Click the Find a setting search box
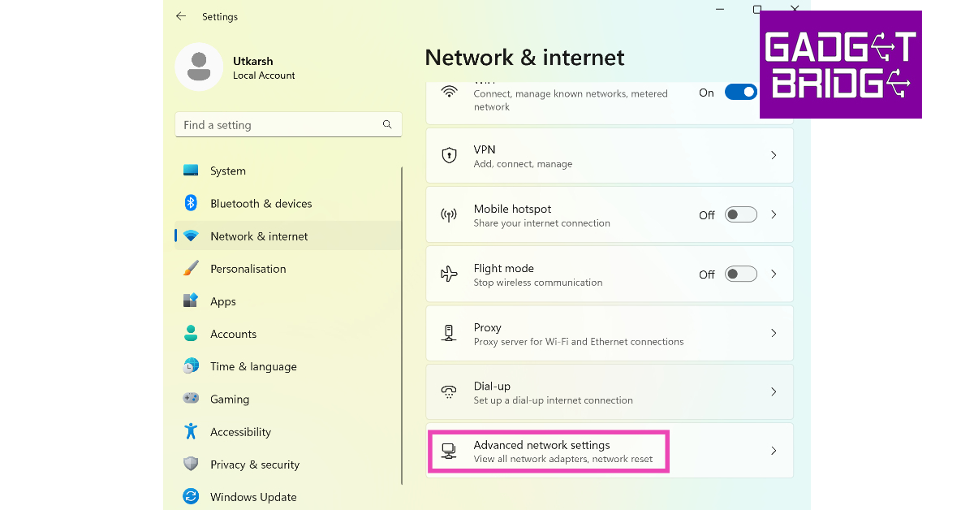 280,125
